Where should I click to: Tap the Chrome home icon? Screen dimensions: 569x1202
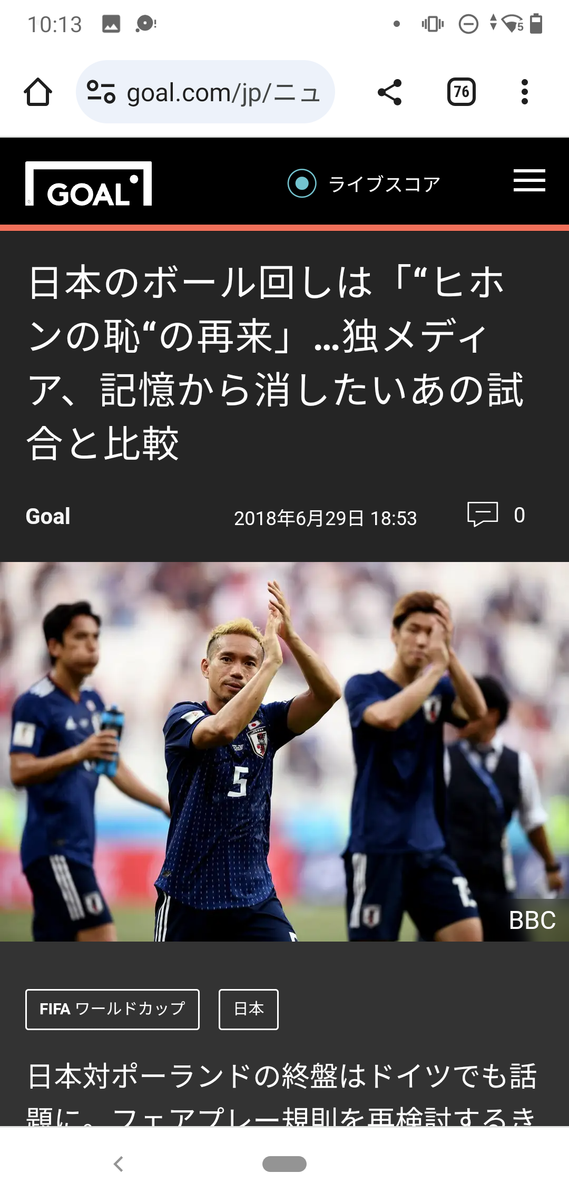point(38,92)
